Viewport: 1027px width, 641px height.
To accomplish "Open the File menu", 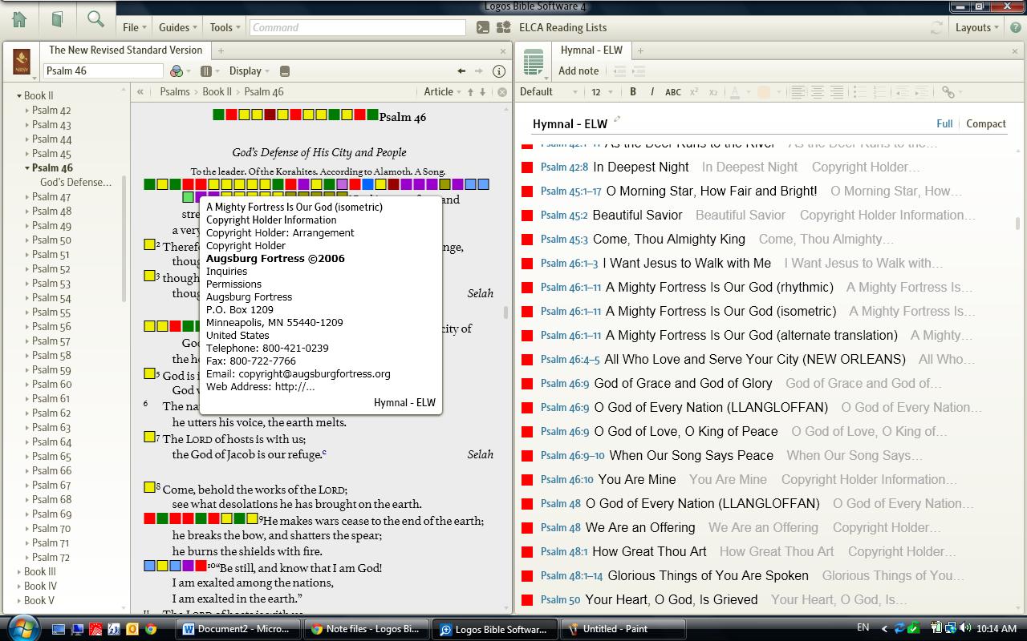I will [x=134, y=27].
